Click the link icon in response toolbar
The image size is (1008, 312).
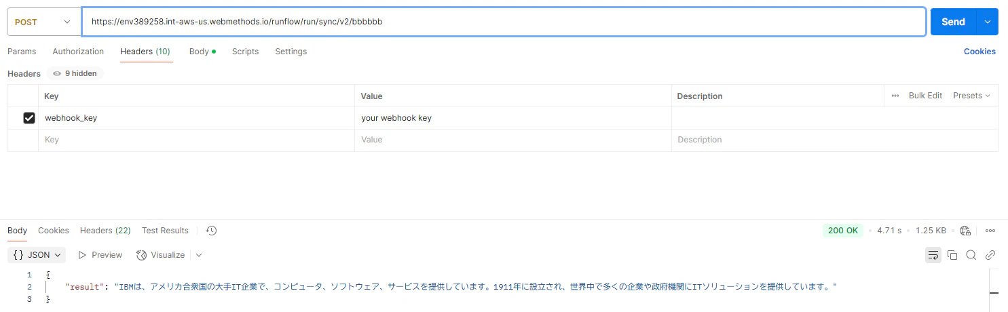[x=990, y=255]
